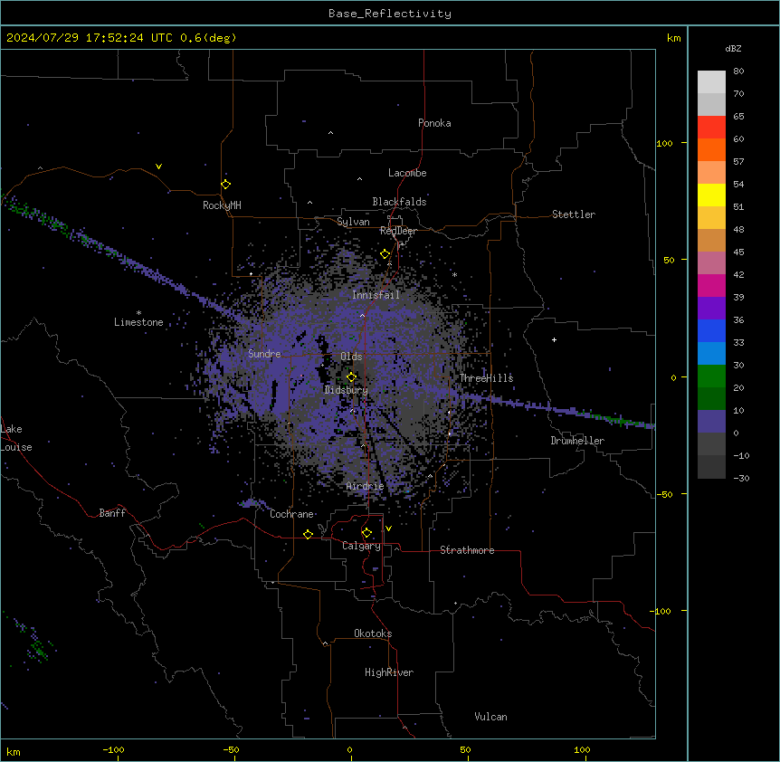Click the -30 value on the dBZ scale
Viewport: 780px width, 762px height.
[x=741, y=478]
